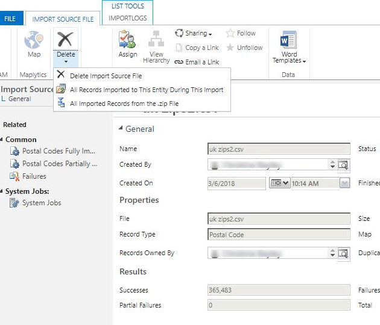Screen dimensions: 380x325
Task: Click Email a Link
Action: [x=197, y=62]
